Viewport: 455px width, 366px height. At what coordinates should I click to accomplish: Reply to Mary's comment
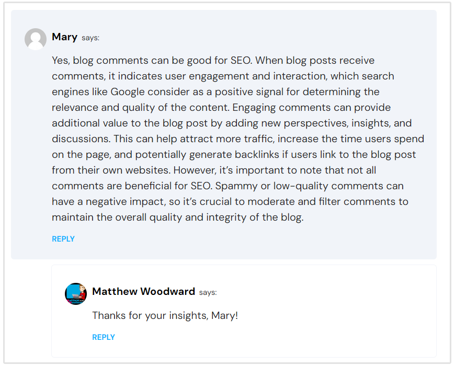point(63,239)
